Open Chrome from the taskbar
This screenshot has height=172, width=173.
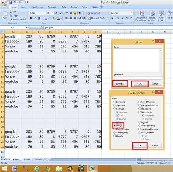tap(48, 168)
